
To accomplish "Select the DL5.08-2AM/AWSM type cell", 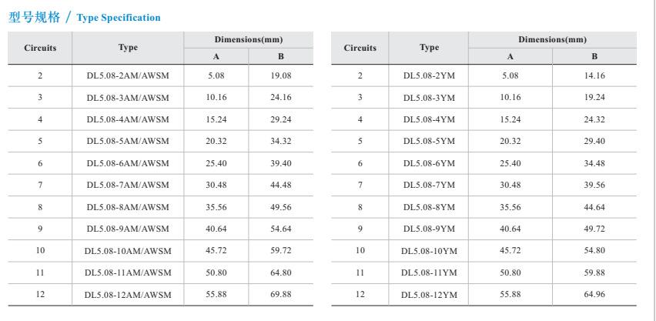I will coord(128,75).
